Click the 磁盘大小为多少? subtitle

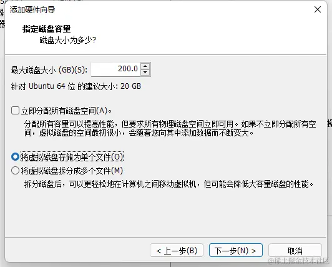click(68, 40)
